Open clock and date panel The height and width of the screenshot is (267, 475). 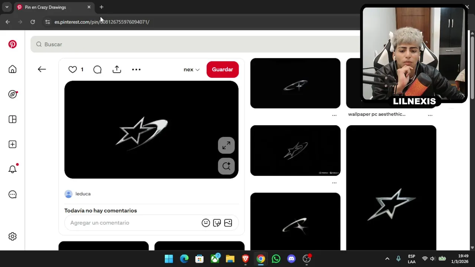click(x=460, y=259)
